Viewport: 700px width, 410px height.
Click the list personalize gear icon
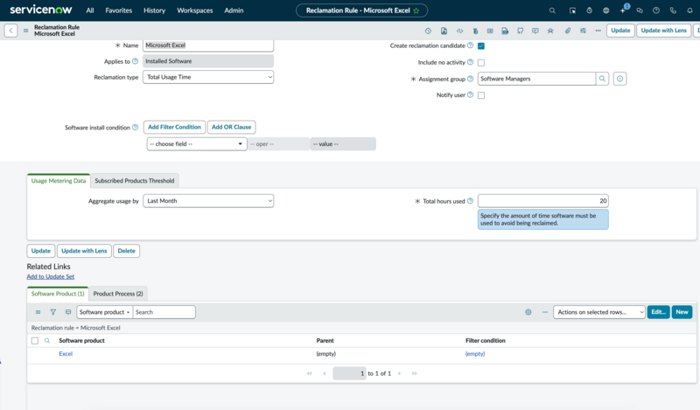[x=528, y=312]
